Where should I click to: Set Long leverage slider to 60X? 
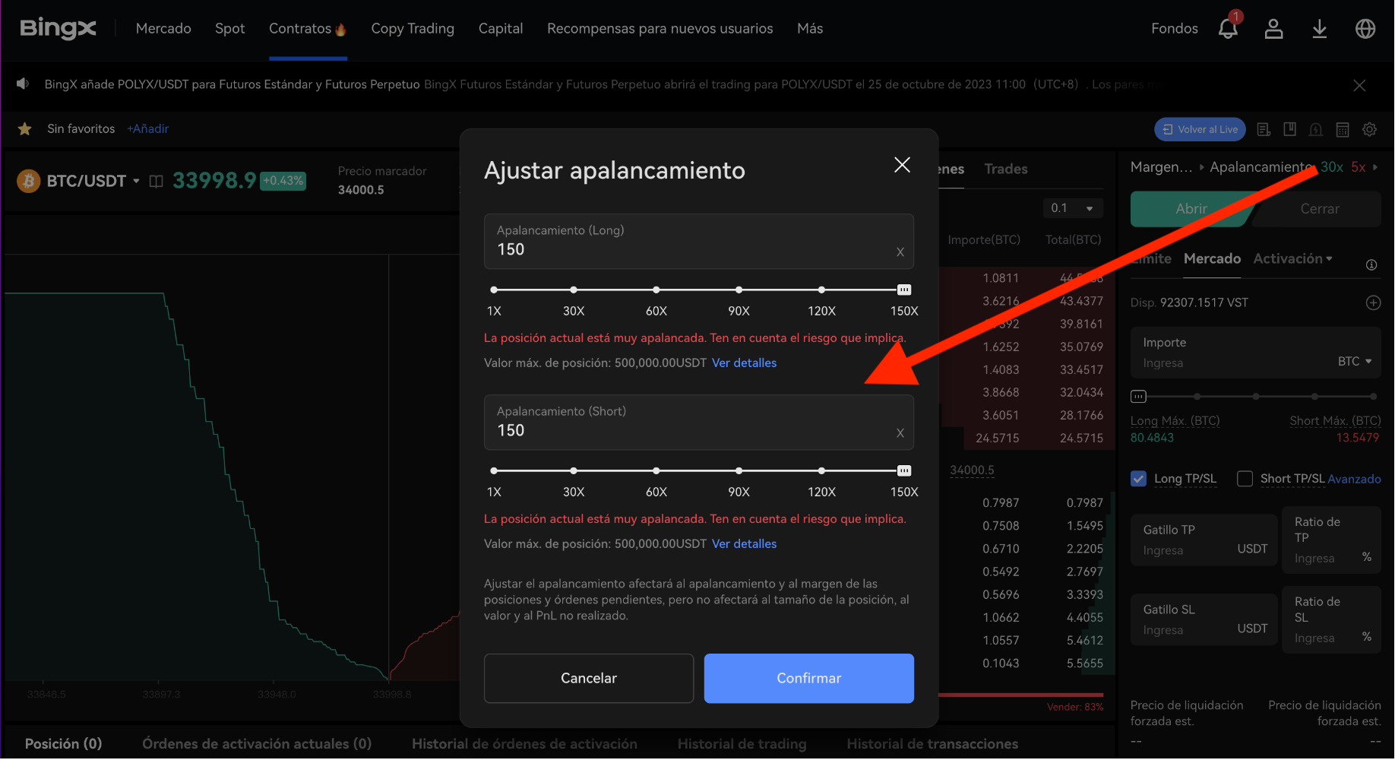(x=656, y=290)
